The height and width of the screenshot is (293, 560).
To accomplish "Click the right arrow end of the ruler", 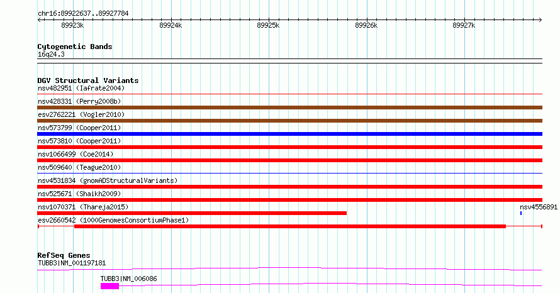I will pos(540,19).
